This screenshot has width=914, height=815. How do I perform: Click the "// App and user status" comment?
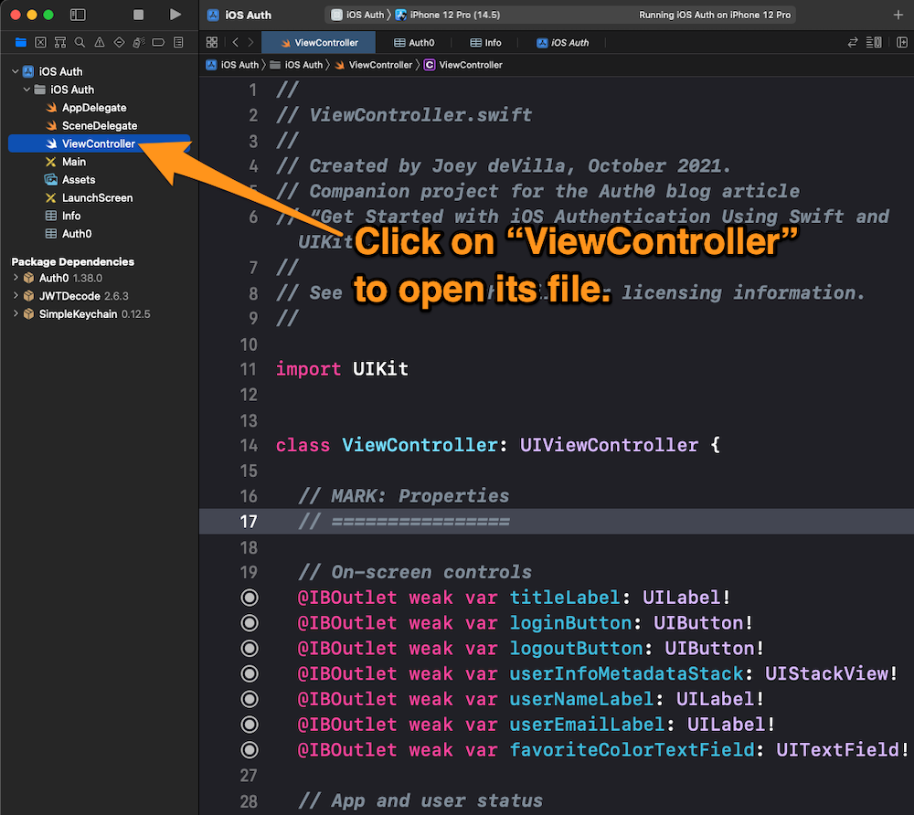[x=420, y=801]
